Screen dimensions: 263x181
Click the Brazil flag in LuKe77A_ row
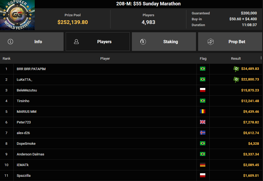tap(203, 79)
